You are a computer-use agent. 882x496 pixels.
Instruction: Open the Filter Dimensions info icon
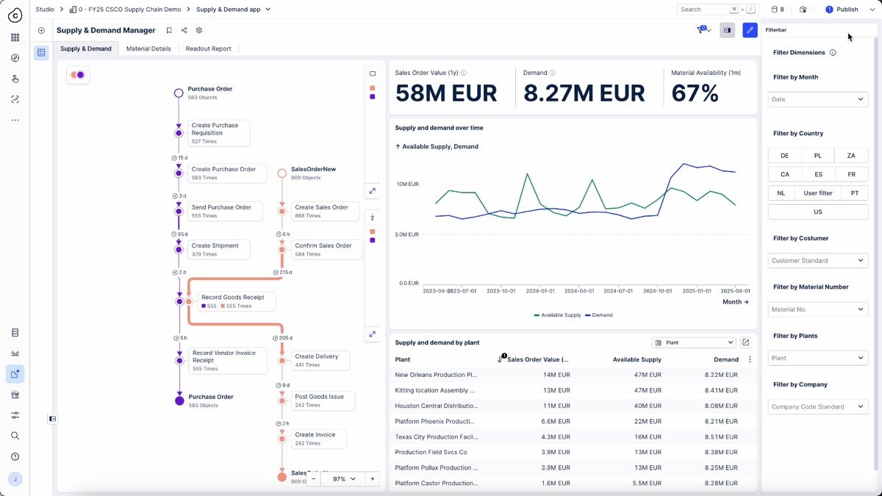tap(833, 53)
